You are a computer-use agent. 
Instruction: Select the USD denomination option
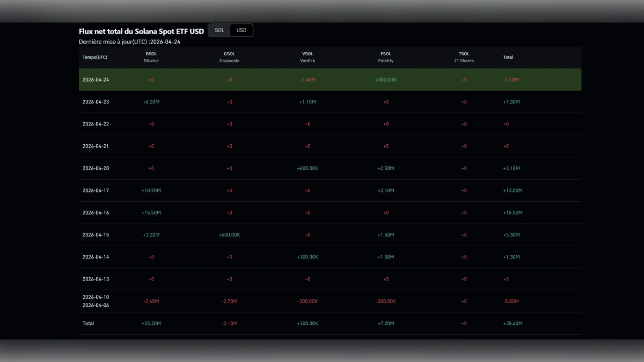pos(241,31)
